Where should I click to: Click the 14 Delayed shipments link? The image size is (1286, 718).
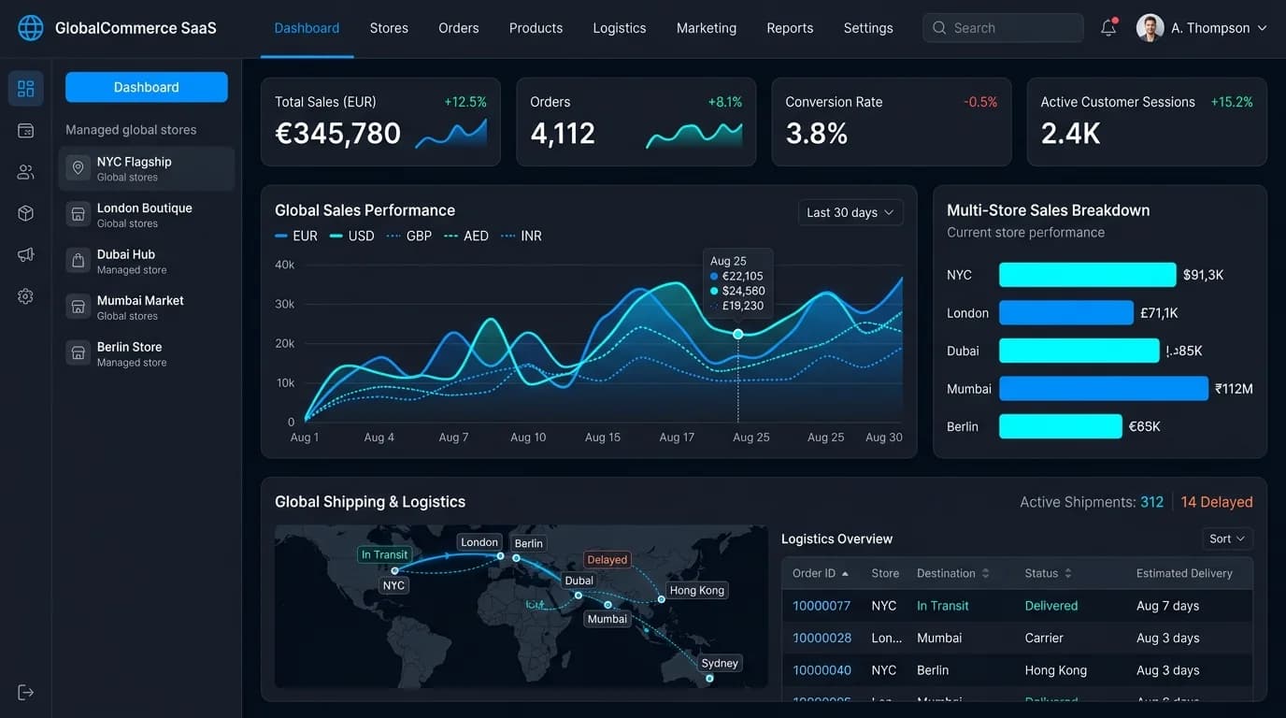[1217, 502]
